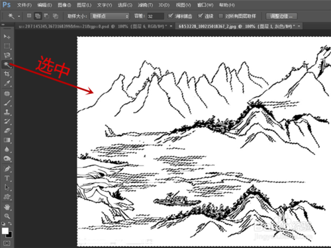Select the Custom Shape tool
The image size is (331, 248).
tap(7, 196)
